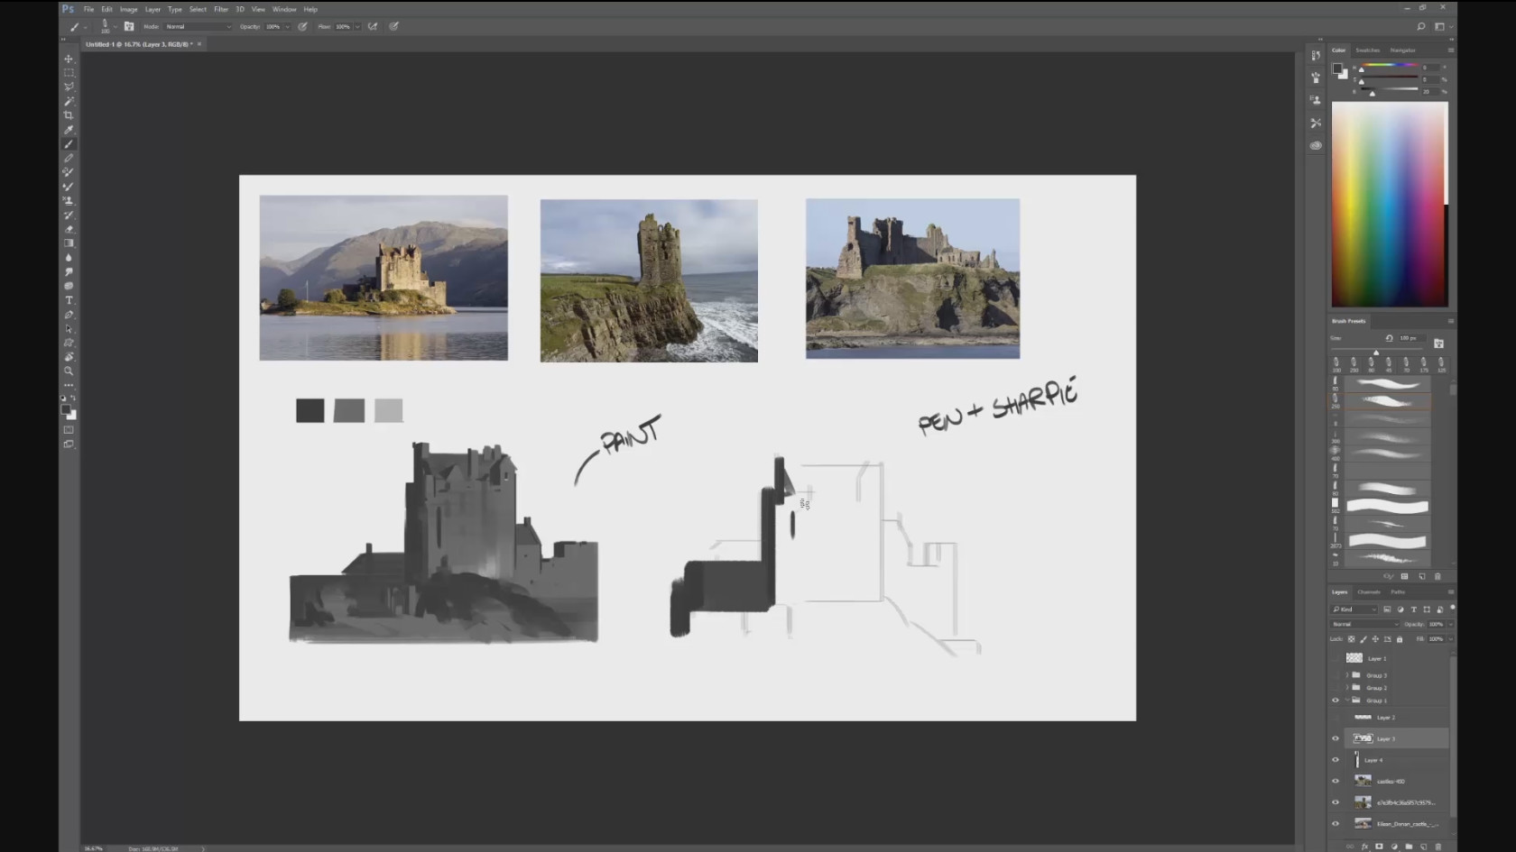Hide Layer 3 visibility eye

[x=1336, y=738]
